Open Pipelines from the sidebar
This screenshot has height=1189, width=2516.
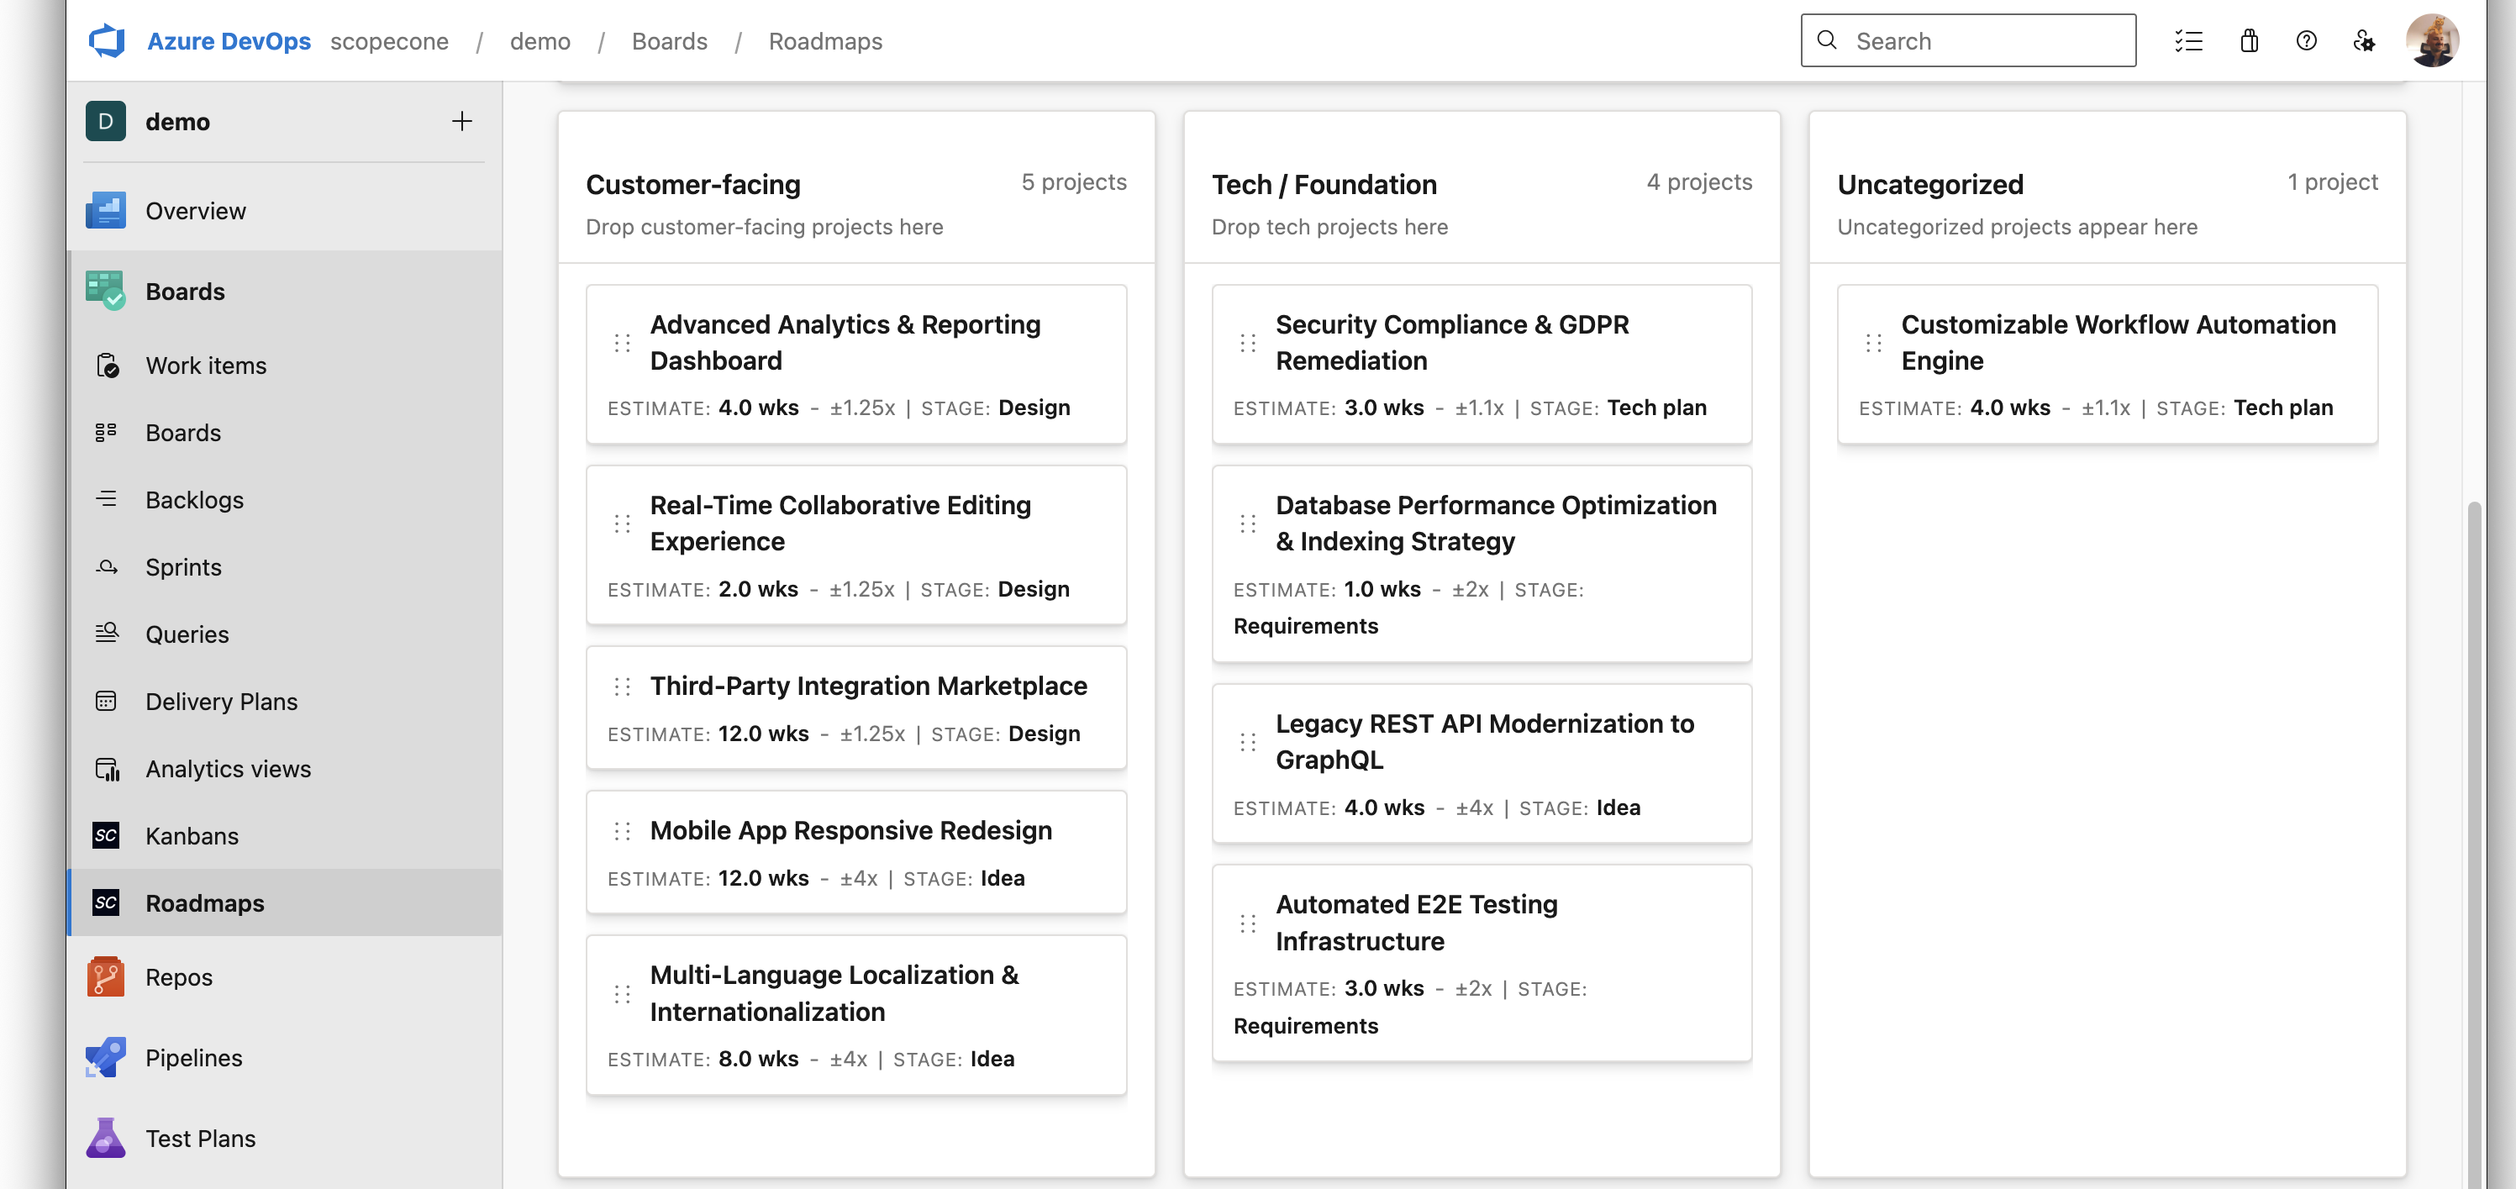[x=193, y=1057]
